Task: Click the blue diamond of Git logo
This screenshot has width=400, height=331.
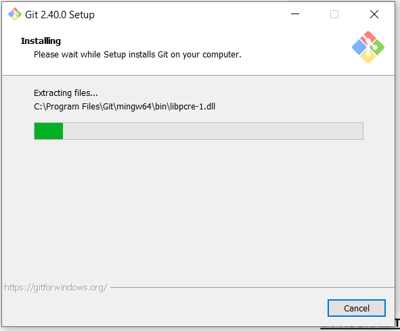Action: pos(359,47)
